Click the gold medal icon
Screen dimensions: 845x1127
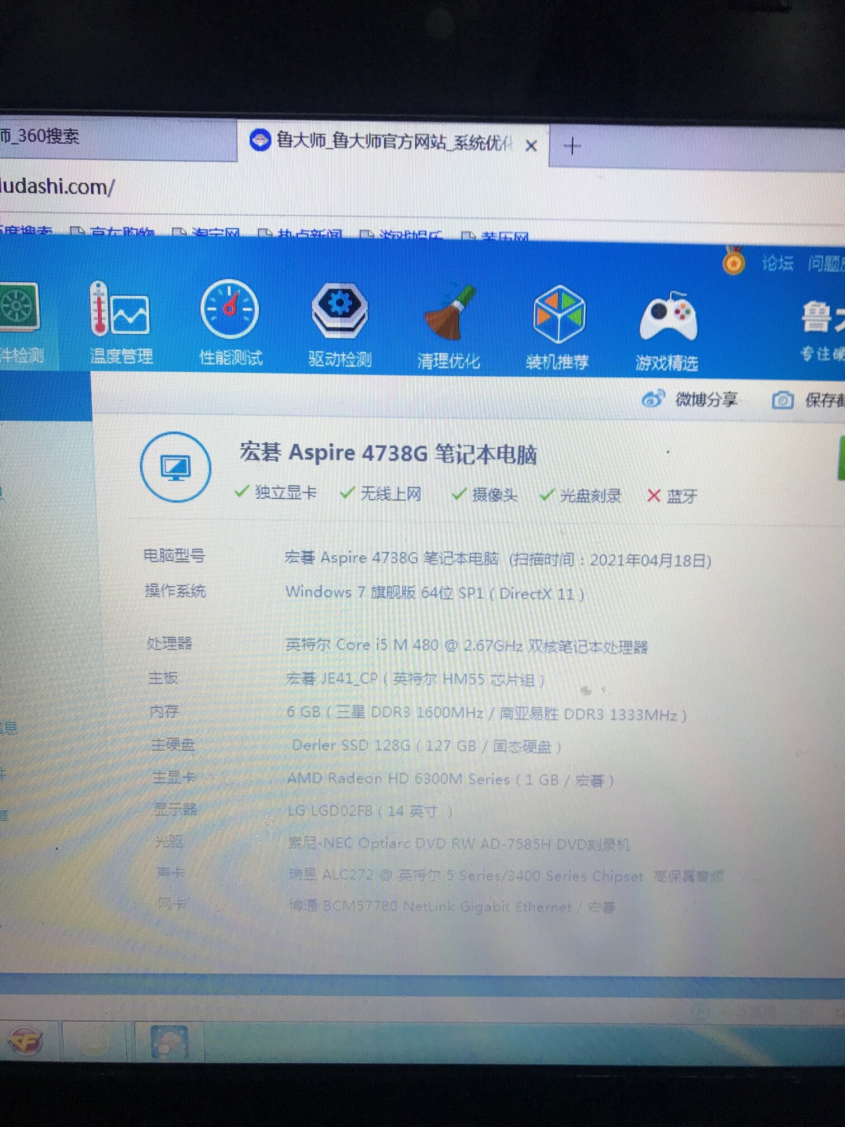733,262
